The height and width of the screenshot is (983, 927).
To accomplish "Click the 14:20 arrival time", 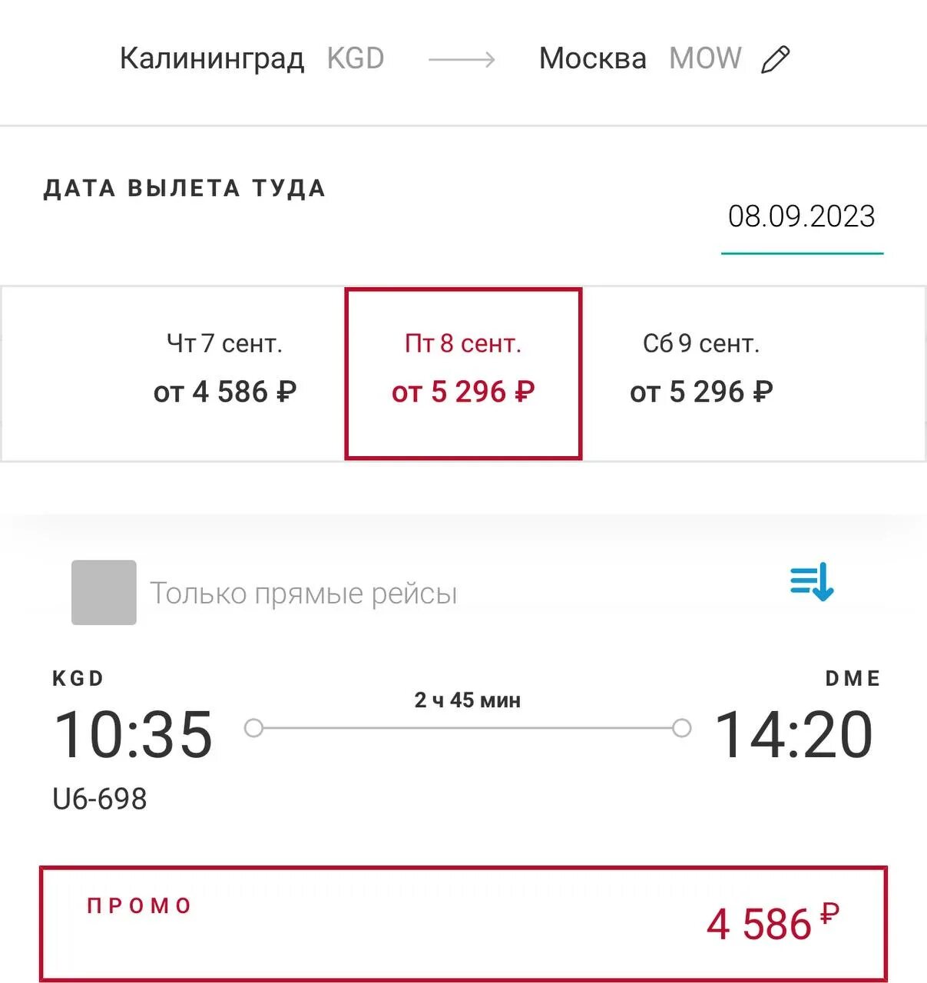I will point(793,735).
